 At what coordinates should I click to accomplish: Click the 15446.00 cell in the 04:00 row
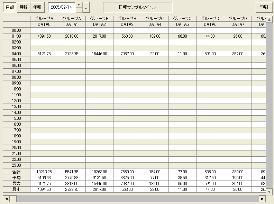point(99,54)
